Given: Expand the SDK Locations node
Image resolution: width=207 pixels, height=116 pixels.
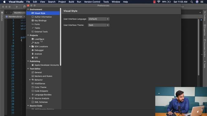Looking at the screenshot, I should coord(30,46).
